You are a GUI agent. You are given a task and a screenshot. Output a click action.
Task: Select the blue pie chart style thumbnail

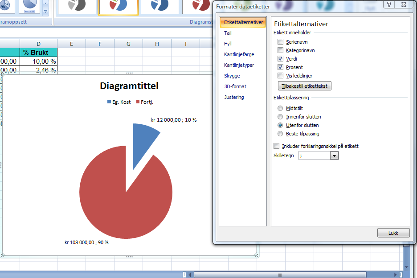point(159,6)
